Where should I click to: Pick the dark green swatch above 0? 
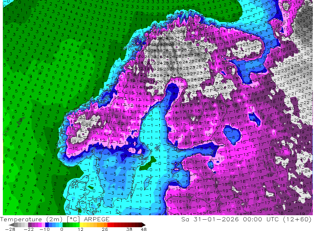(x=64, y=225)
